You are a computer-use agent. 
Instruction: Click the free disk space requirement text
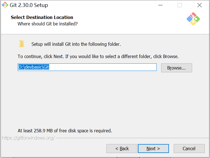click(x=65, y=131)
